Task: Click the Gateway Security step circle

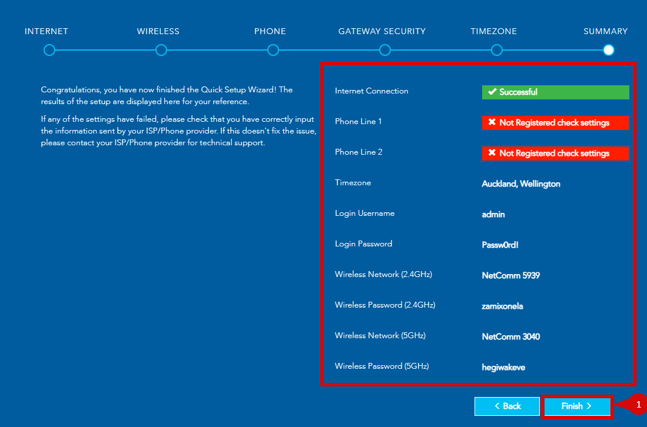Action: tap(385, 51)
